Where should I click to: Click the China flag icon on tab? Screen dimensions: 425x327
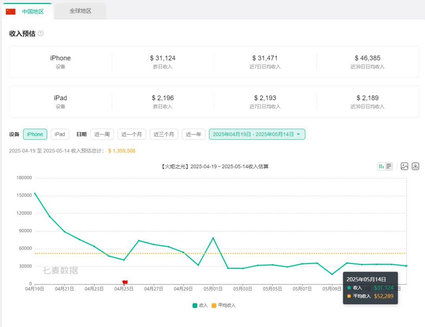(x=11, y=11)
